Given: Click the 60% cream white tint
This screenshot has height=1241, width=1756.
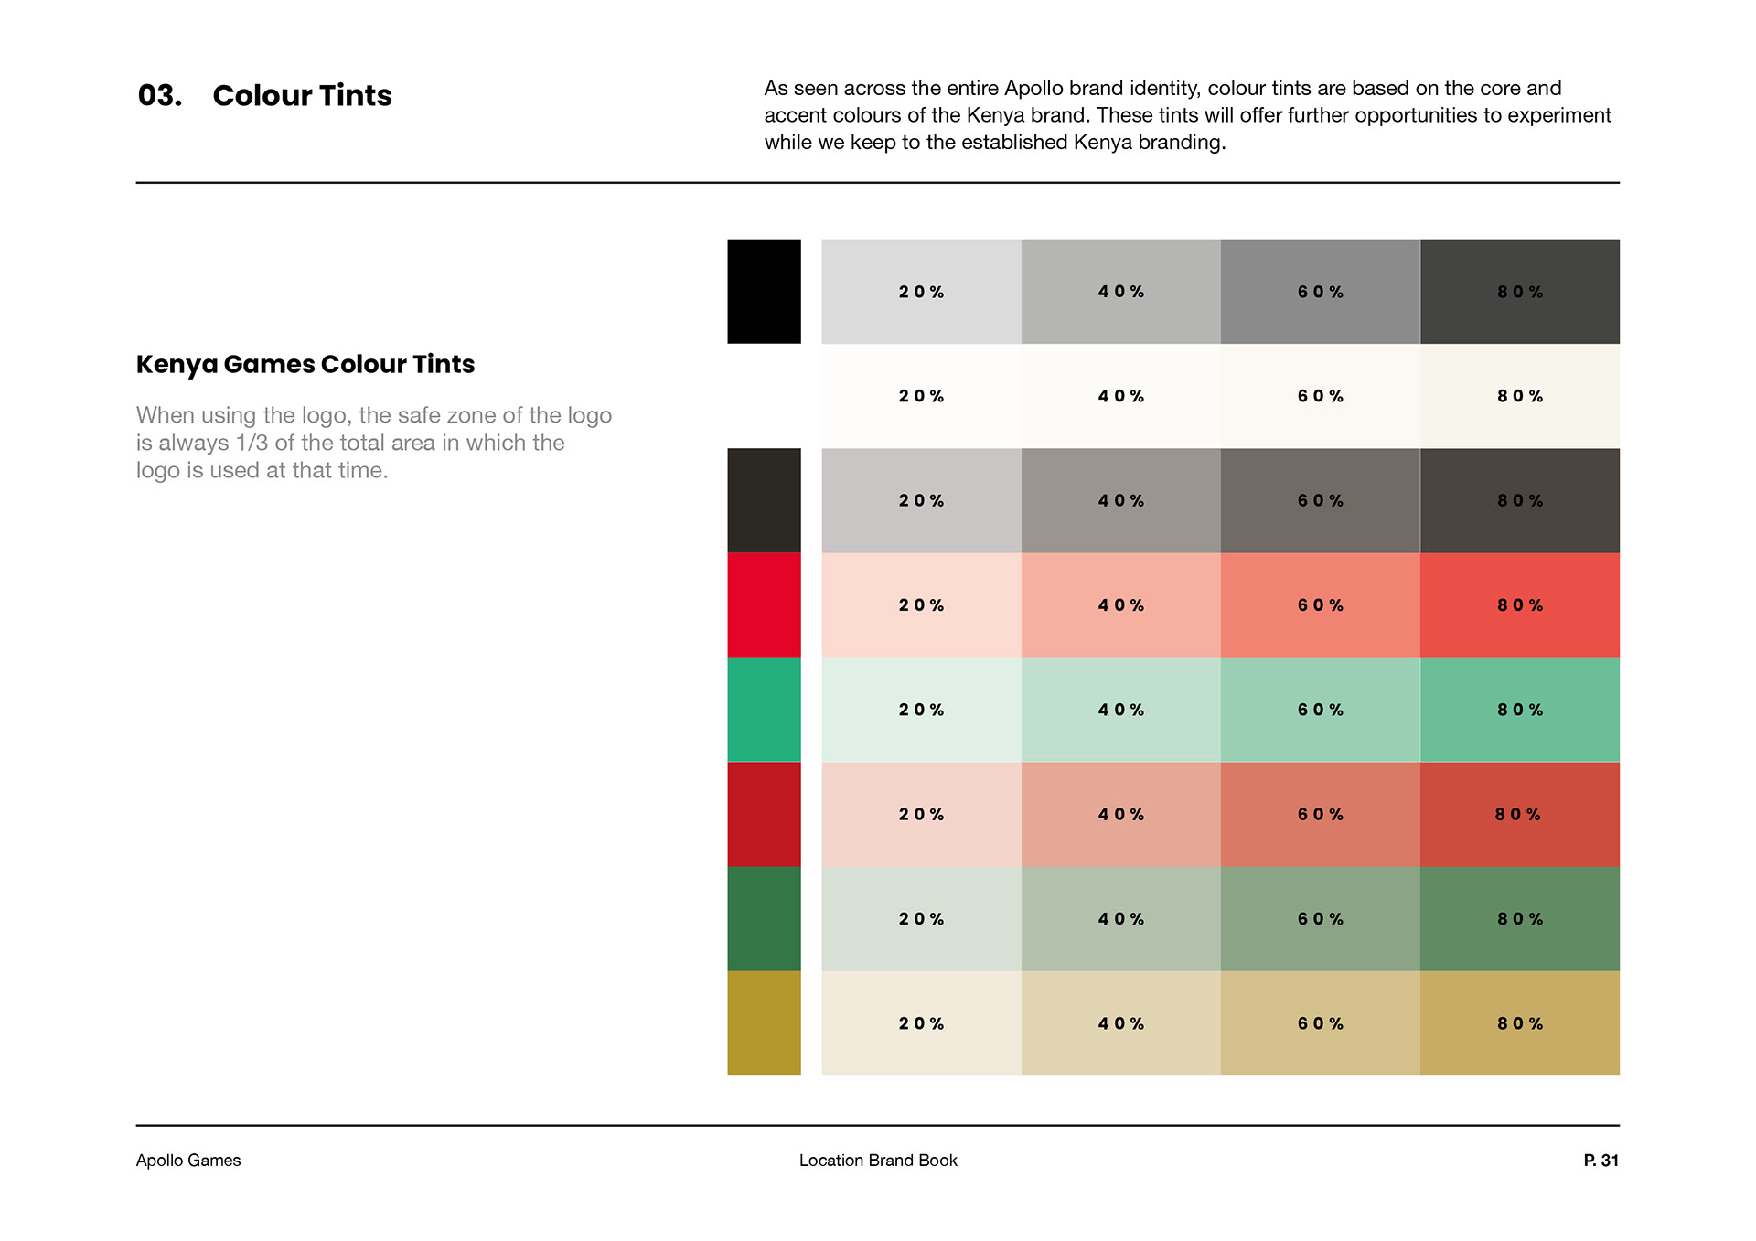Looking at the screenshot, I should tap(1320, 396).
